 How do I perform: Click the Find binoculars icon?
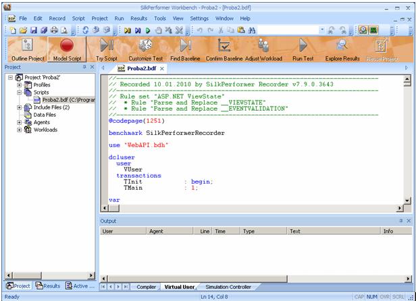coord(252,30)
